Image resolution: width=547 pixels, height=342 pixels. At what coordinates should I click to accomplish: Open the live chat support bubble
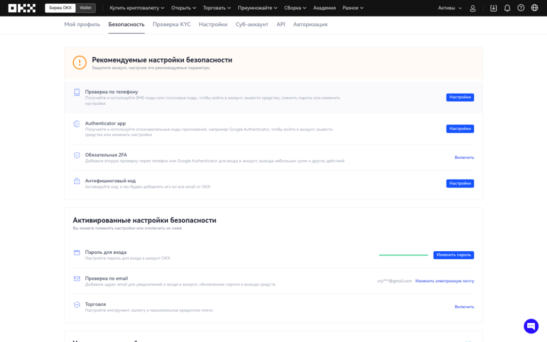click(x=531, y=326)
